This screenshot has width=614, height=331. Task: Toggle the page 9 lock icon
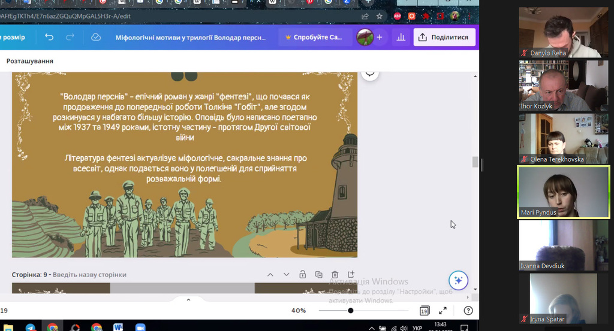pos(302,274)
